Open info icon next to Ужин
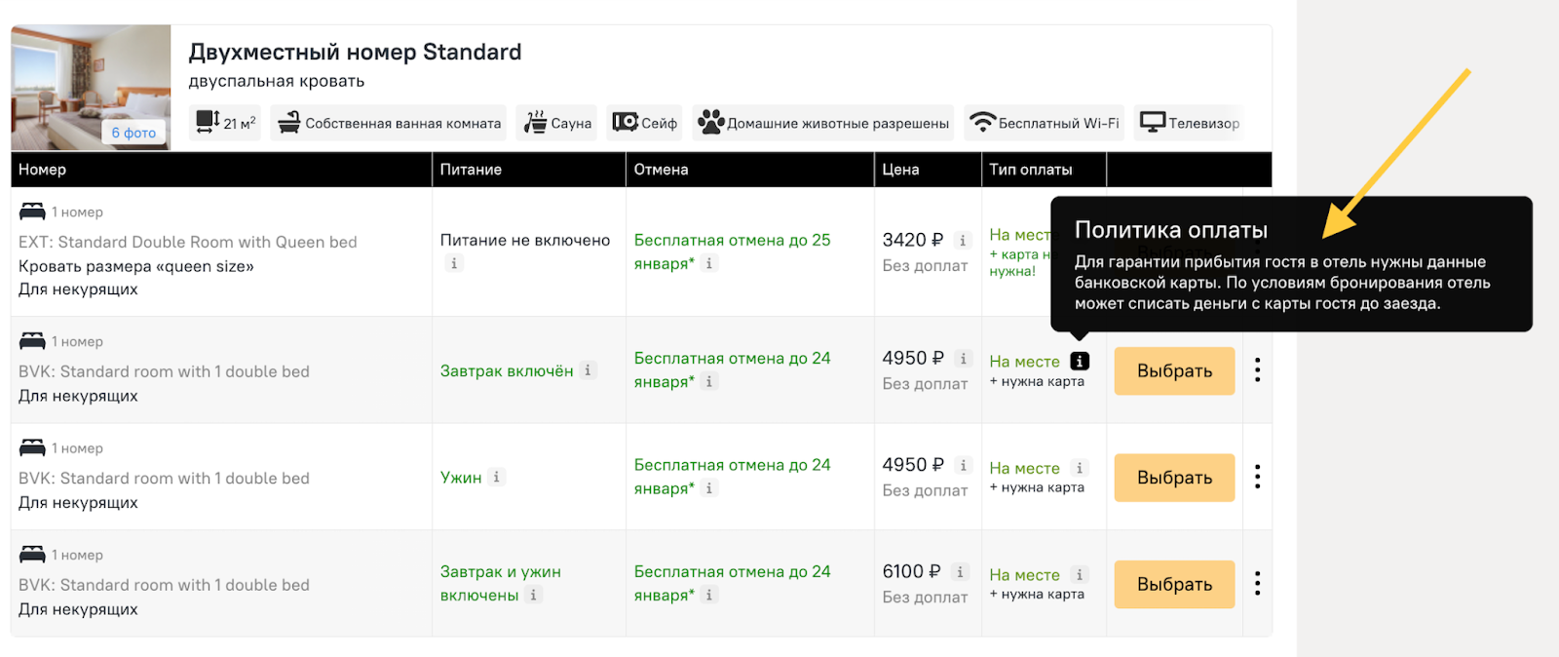1559x657 pixels. pos(496,477)
